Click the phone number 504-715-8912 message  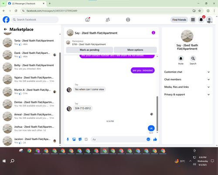pyautogui.click(x=83, y=108)
